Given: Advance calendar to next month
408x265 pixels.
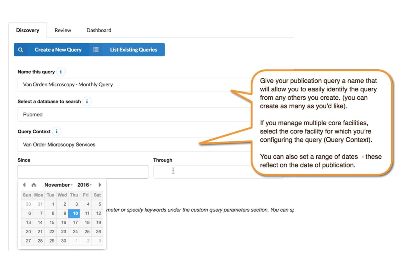Looking at the screenshot, I should tap(100, 185).
